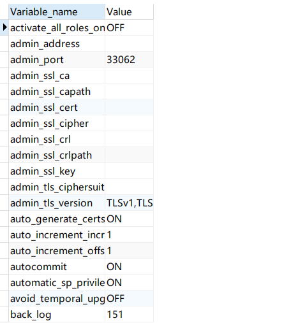Click the admin_ssl_key row
This screenshot has width=284, height=323.
pyautogui.click(x=81, y=171)
